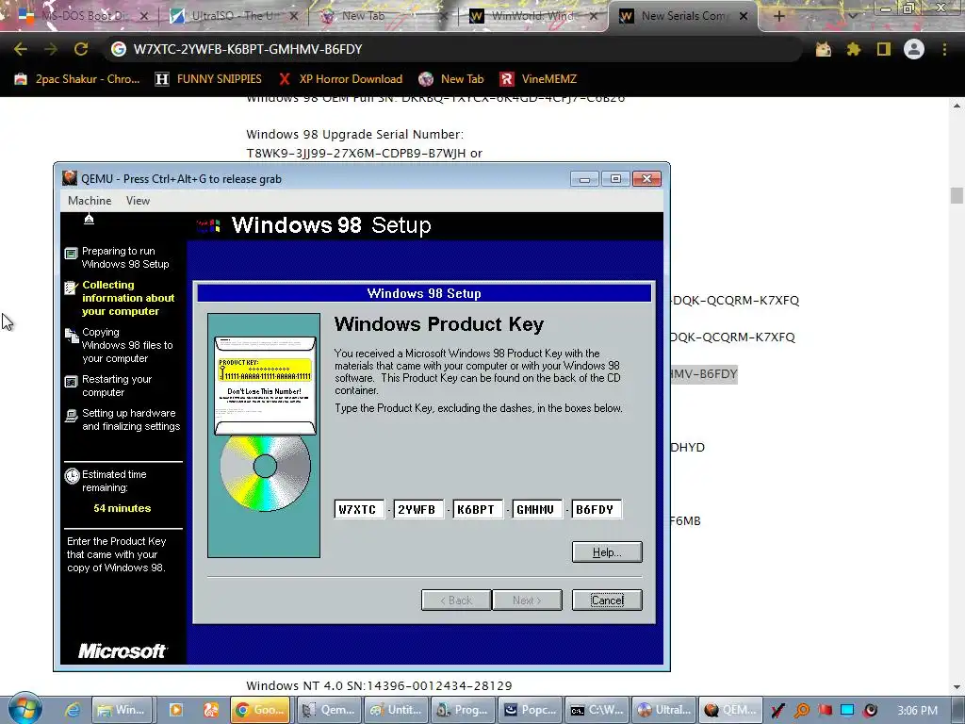
Task: Click the second product key box 2YWFB
Action: [418, 510]
